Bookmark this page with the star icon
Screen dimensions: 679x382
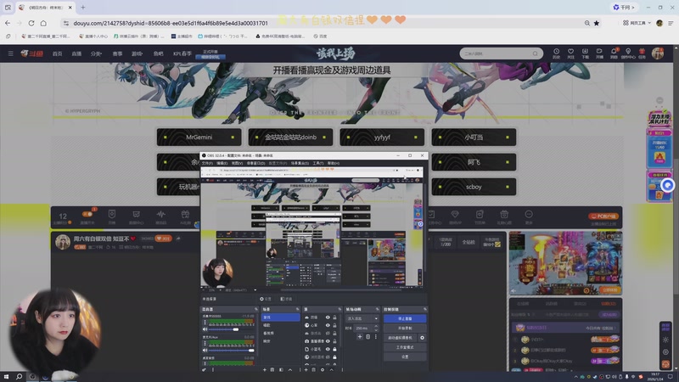pos(597,23)
